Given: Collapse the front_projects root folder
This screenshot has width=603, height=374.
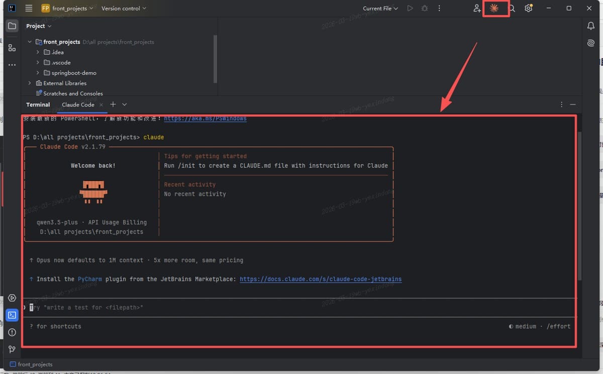Looking at the screenshot, I should 30,42.
